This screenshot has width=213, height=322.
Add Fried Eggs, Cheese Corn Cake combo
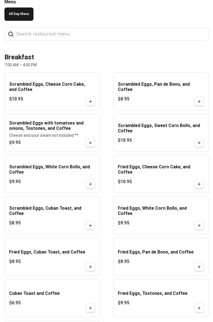click(199, 184)
